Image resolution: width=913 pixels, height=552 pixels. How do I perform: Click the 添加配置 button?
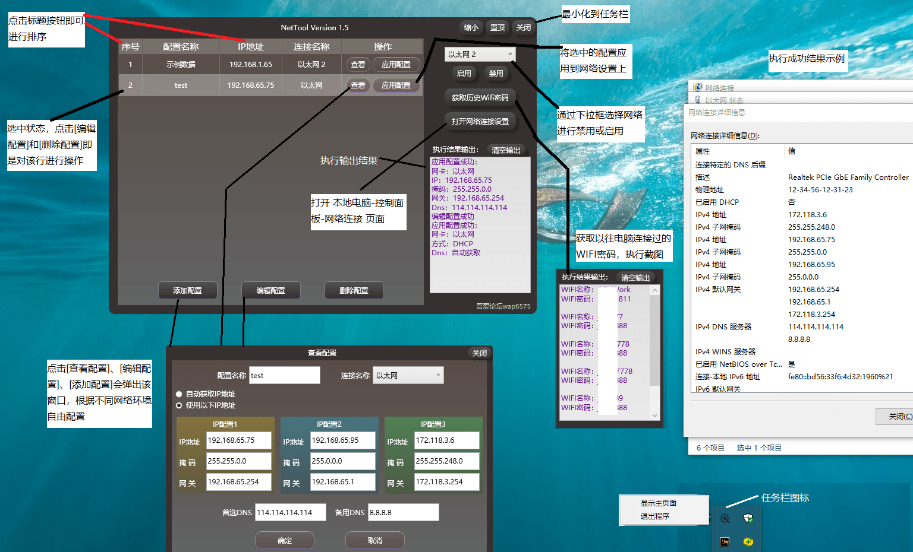[187, 290]
